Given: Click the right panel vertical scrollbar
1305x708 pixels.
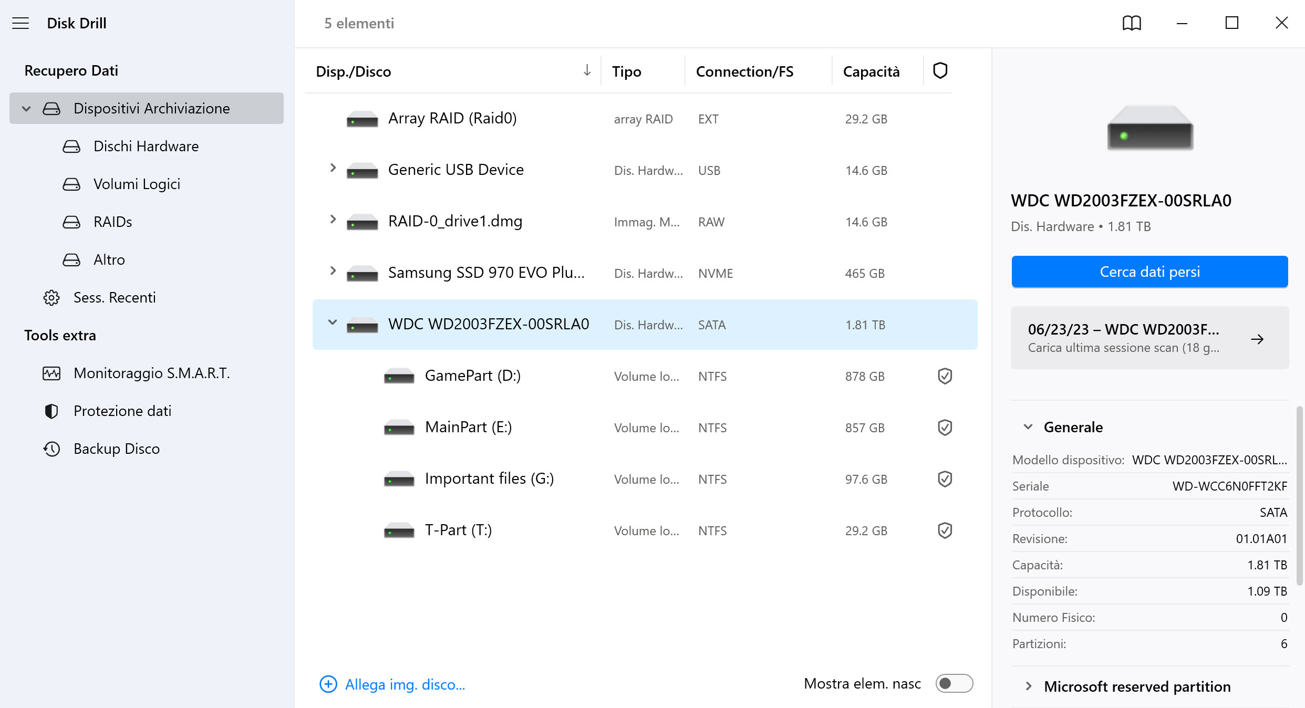Looking at the screenshot, I should click(1300, 495).
